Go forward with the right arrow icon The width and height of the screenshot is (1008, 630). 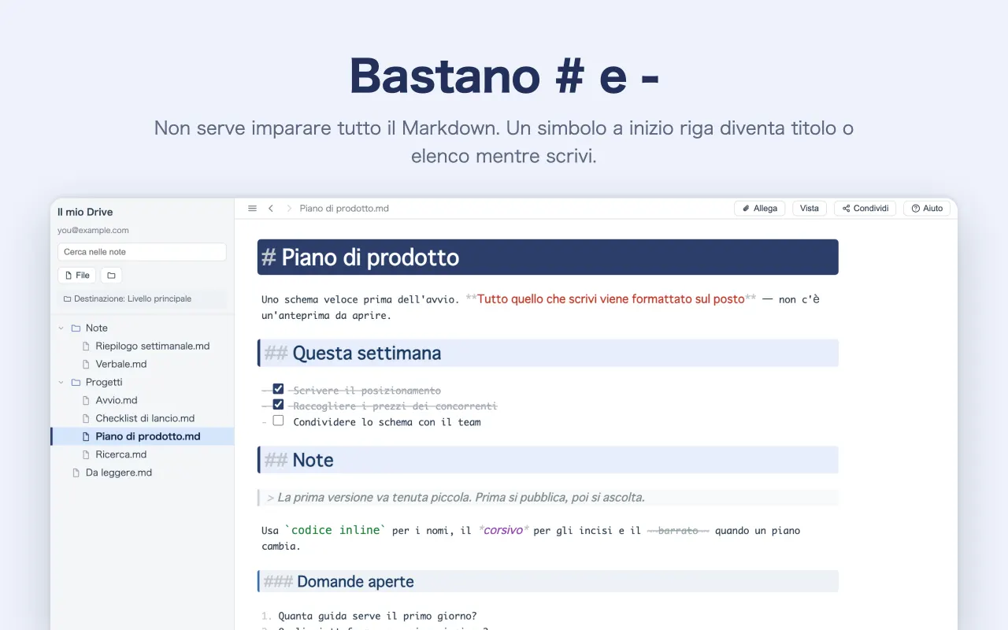(289, 209)
